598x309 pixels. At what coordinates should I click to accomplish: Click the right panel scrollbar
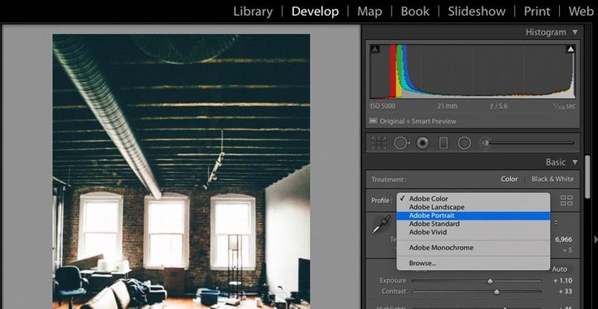pos(588,176)
